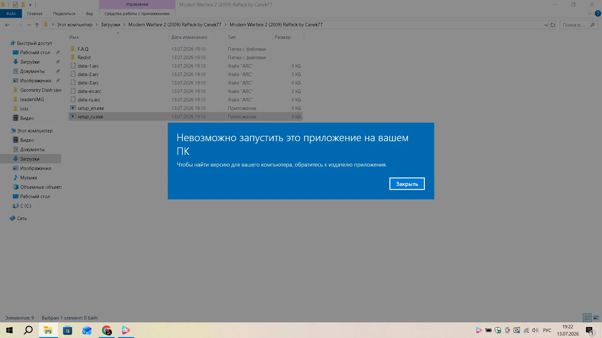
Task: Select the F.A.Q folder icon
Action: [73, 49]
